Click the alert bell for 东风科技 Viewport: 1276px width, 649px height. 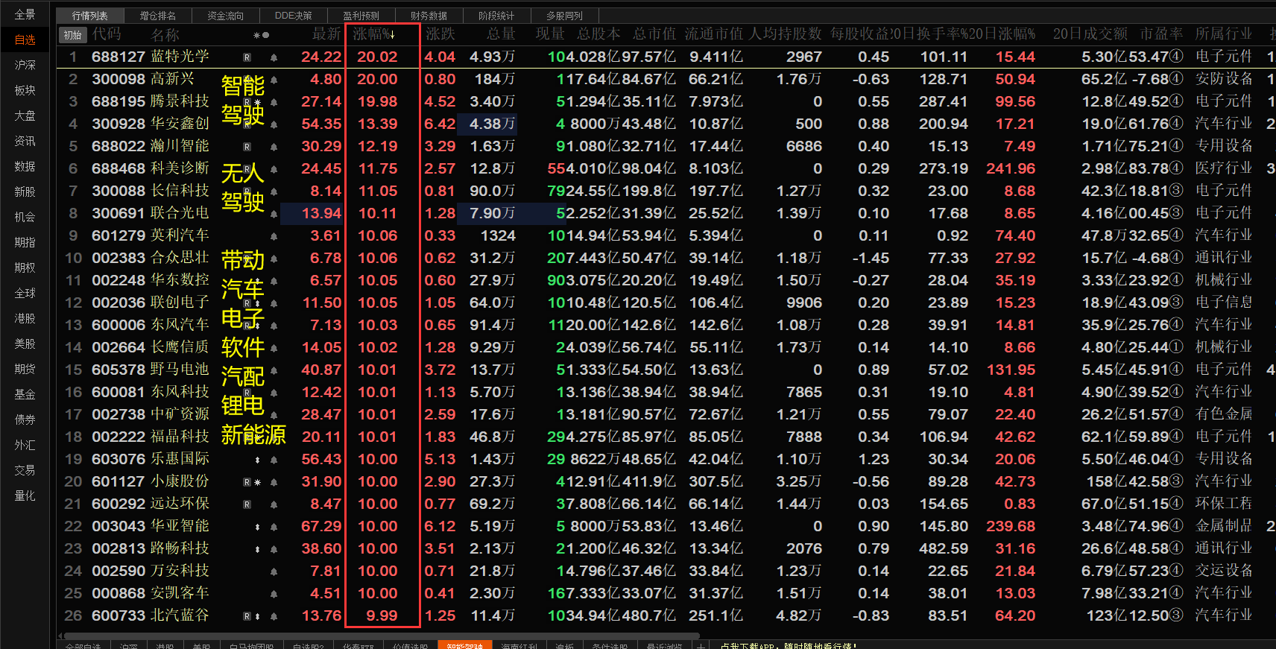point(274,393)
